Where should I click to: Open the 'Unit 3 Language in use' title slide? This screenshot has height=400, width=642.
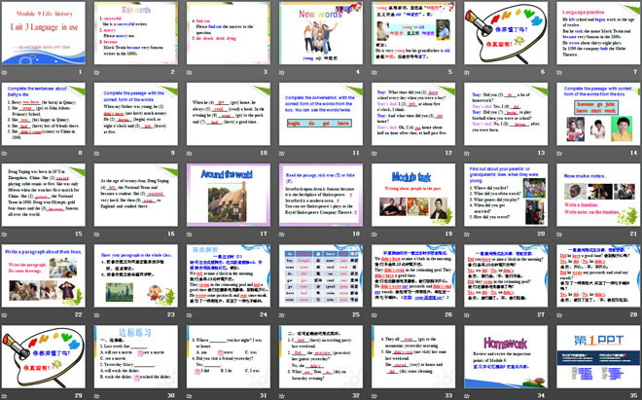(45, 36)
